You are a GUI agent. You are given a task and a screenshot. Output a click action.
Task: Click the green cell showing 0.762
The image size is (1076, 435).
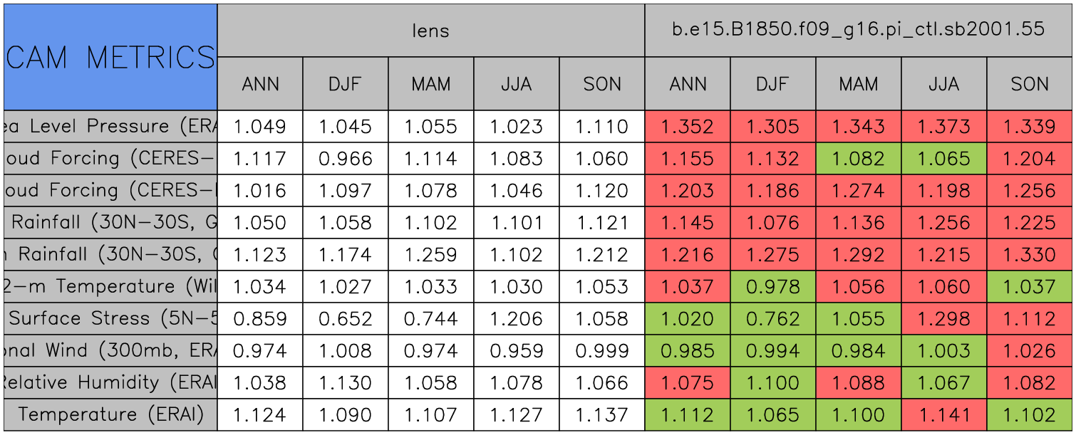point(773,319)
